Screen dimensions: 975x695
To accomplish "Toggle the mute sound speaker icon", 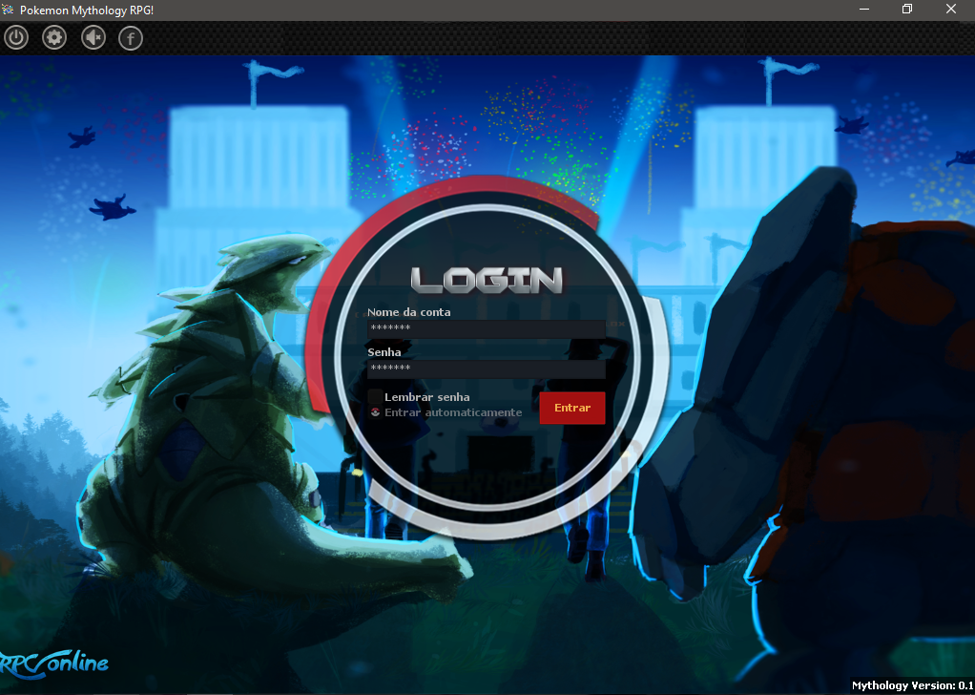I will click(93, 38).
